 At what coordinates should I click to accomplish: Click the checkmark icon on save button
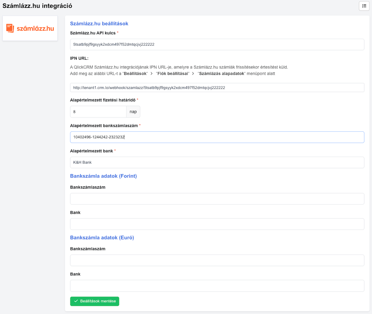coord(76,301)
